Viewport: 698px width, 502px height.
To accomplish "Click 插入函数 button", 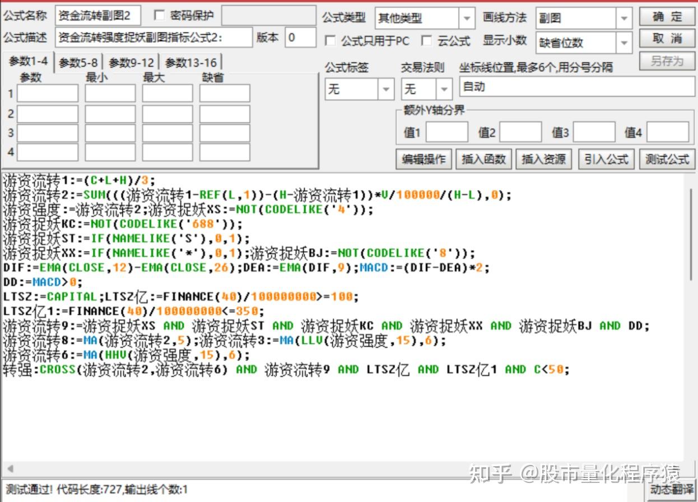I will click(483, 160).
